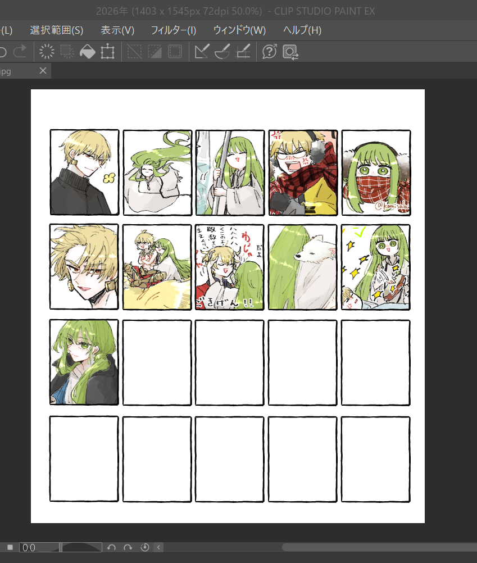Click the Clear (delete) toolbar icon
477x563 pixels.
[47, 52]
